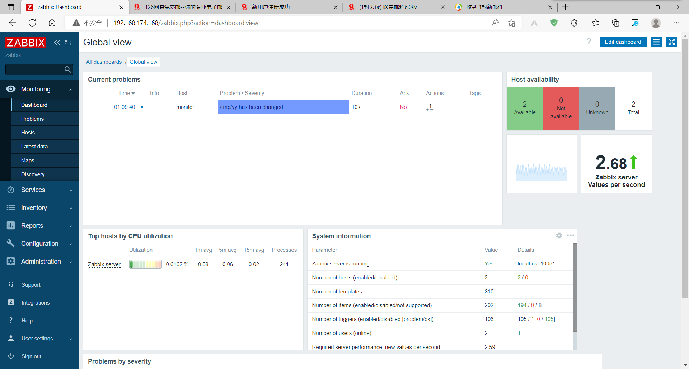Open /tmp/yy has been changed problem
This screenshot has height=369, width=689.
[252, 107]
